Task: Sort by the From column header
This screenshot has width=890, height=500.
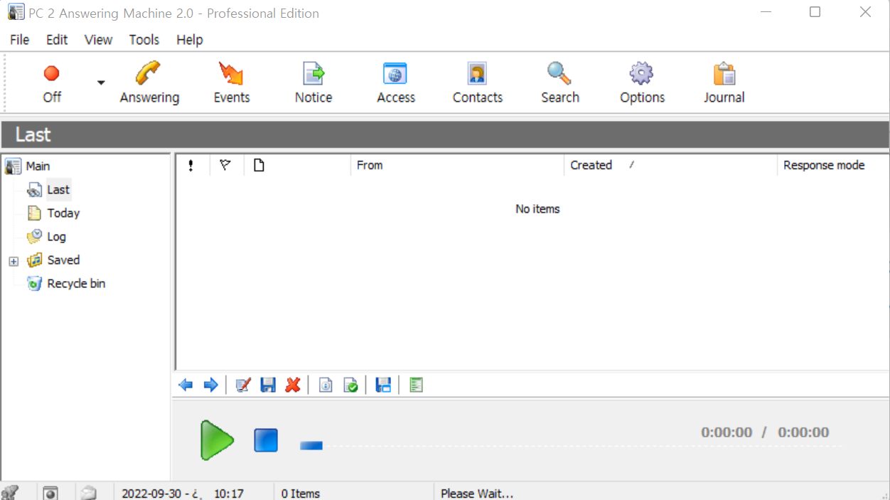Action: (x=457, y=165)
